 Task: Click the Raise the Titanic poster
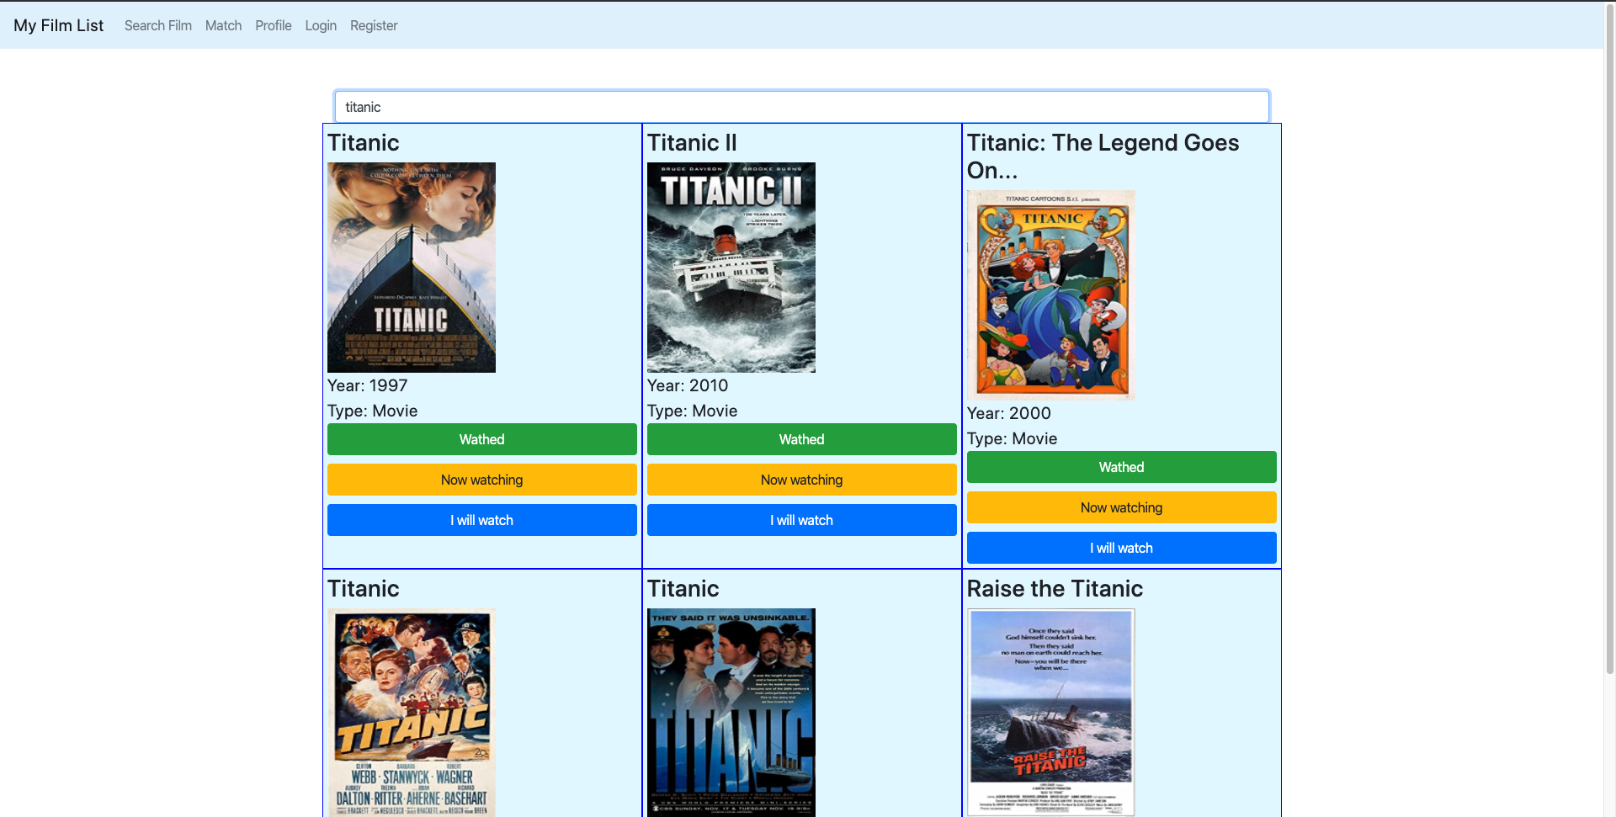(x=1051, y=713)
